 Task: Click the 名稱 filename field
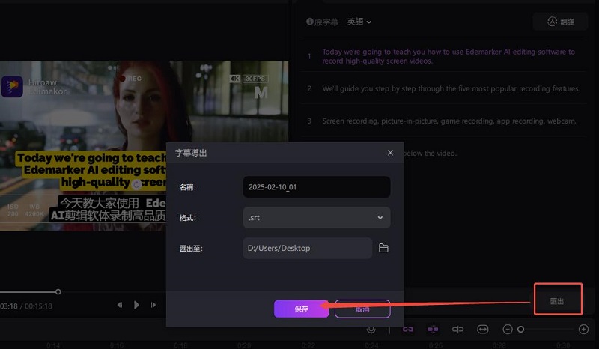coord(316,187)
